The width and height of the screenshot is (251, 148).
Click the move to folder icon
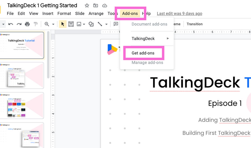pos(96,5)
